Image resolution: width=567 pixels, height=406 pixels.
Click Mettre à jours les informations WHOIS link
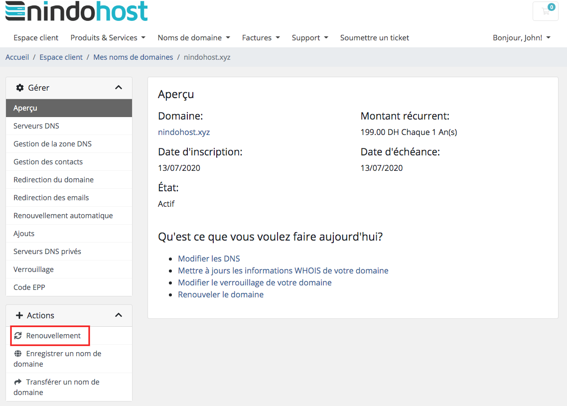click(x=283, y=271)
